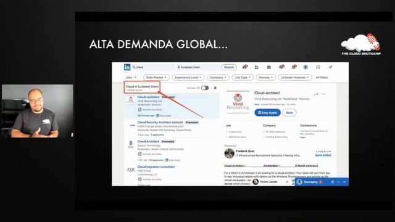Click the keyword search field containing cloud

pyautogui.click(x=153, y=67)
